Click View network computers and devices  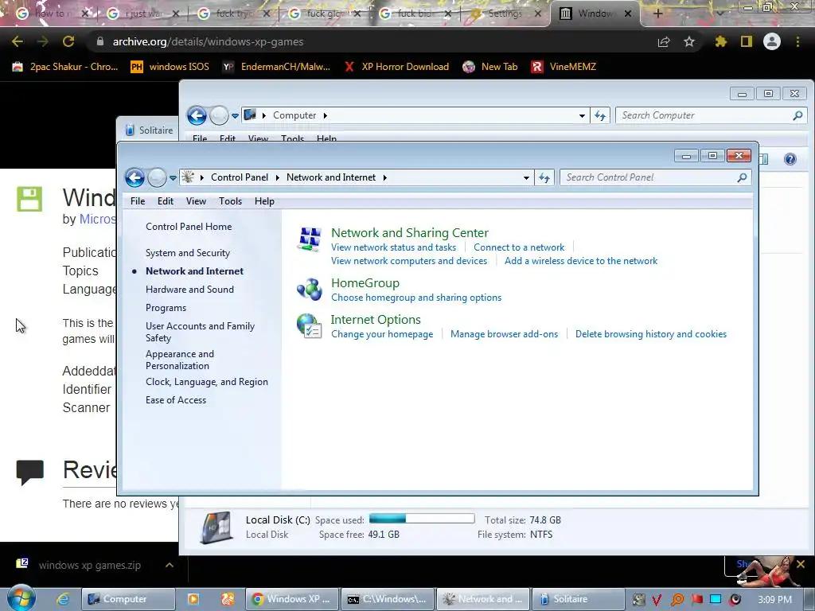409,261
